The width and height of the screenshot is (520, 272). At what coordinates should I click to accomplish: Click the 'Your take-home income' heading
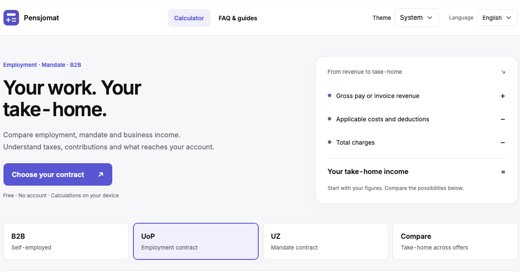[x=368, y=171]
